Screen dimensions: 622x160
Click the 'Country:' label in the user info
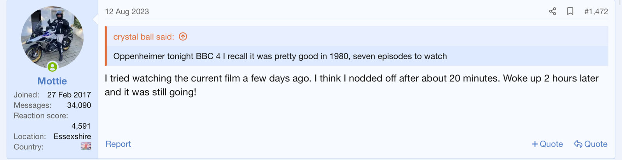click(x=28, y=147)
